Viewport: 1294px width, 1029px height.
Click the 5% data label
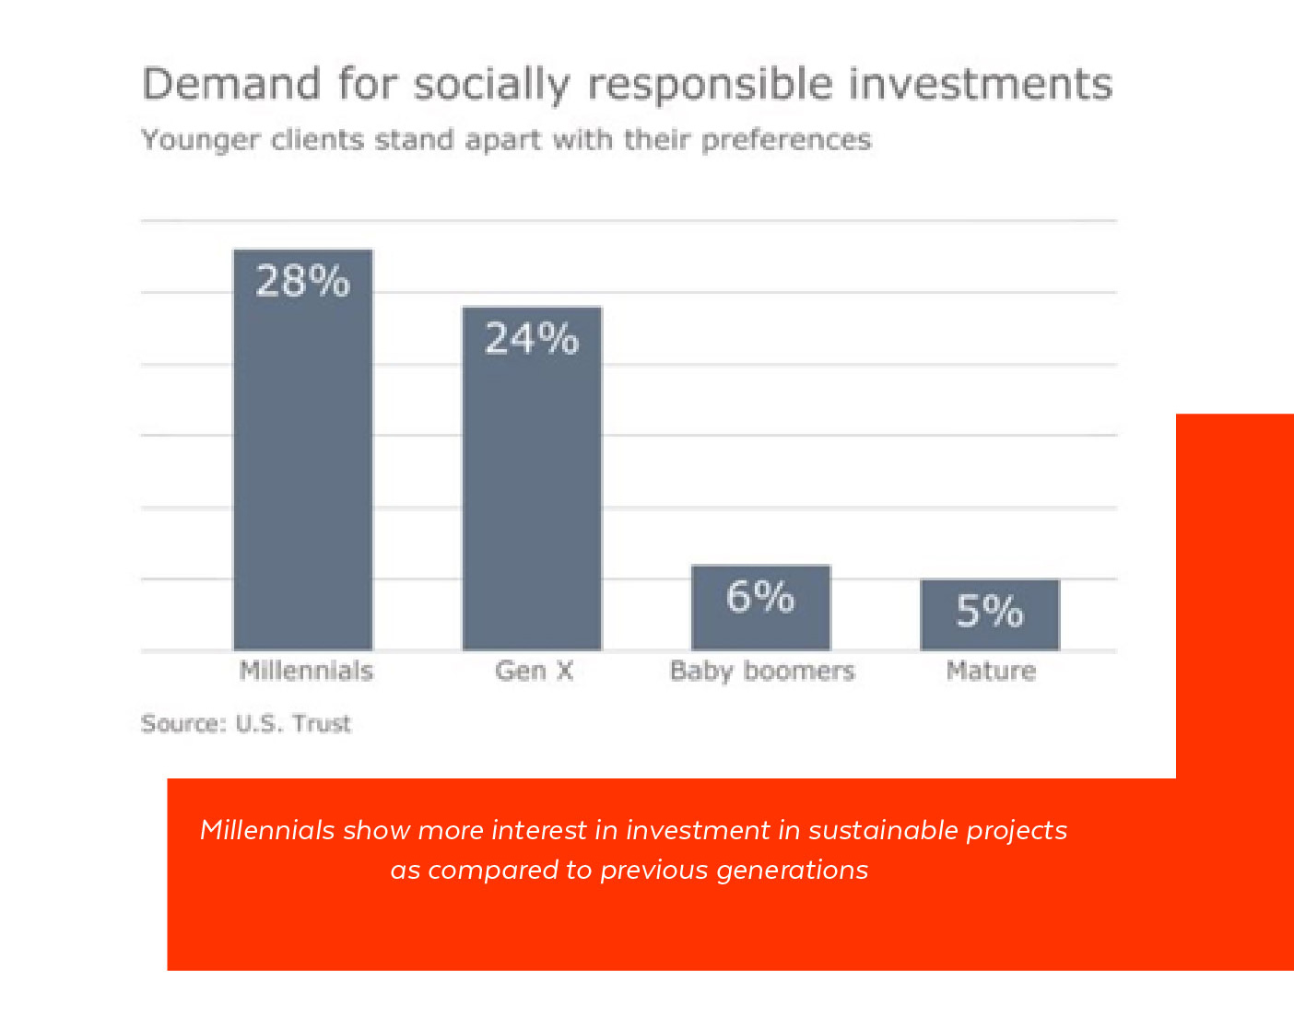[x=990, y=611]
